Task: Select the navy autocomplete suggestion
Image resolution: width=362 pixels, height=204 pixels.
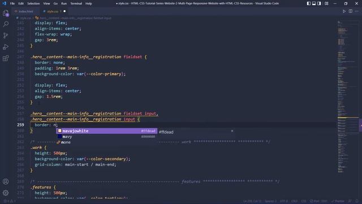Action: coord(107,137)
